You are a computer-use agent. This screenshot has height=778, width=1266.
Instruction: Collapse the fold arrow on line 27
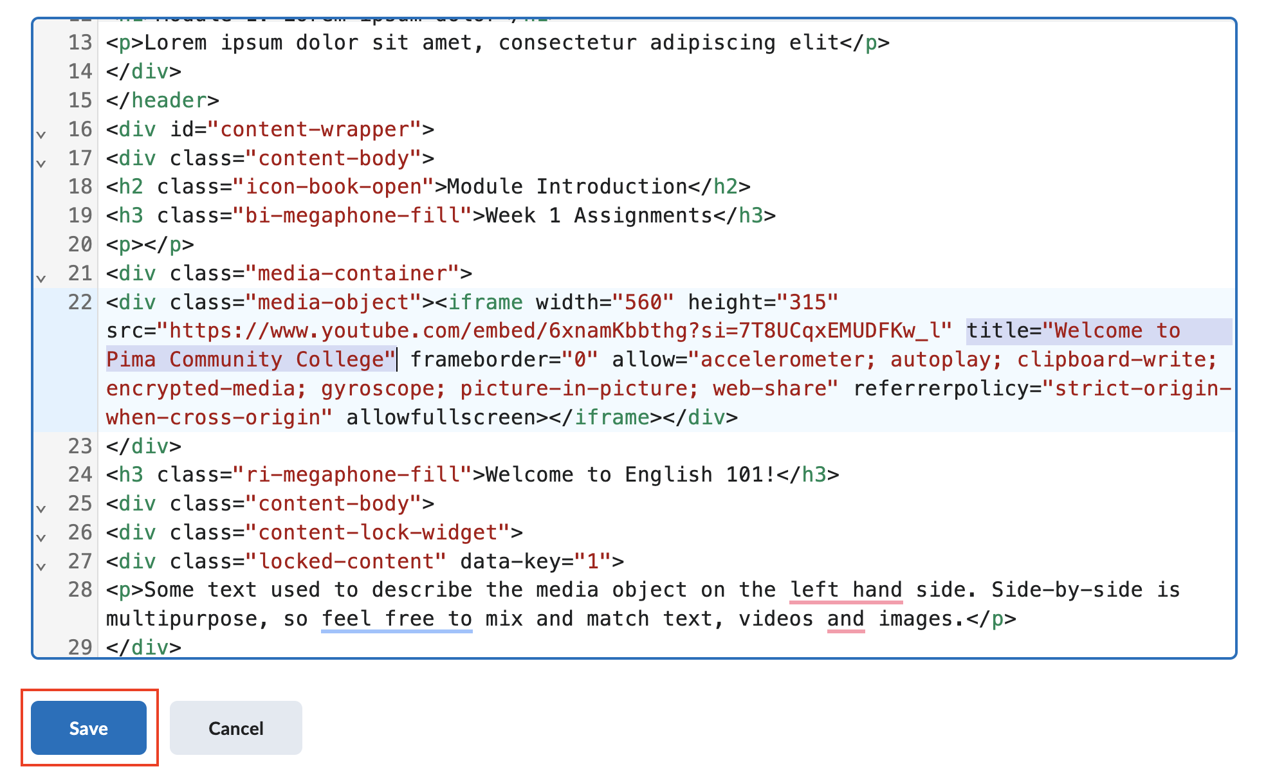(41, 566)
